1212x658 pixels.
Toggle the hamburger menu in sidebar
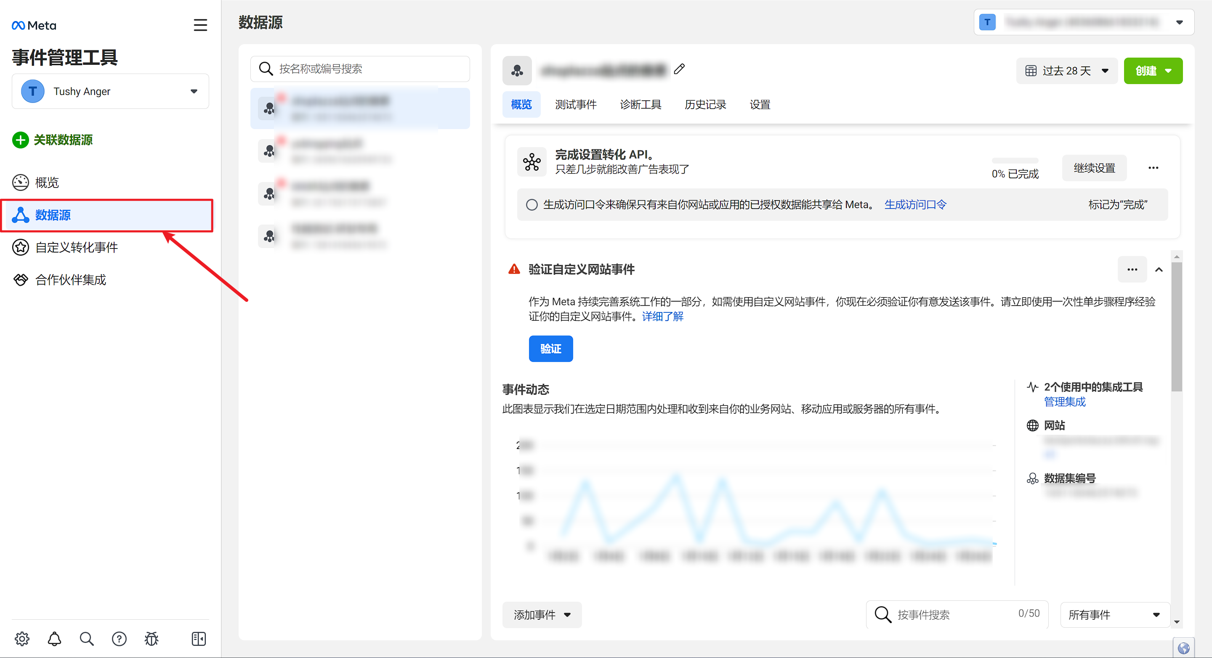tap(200, 25)
